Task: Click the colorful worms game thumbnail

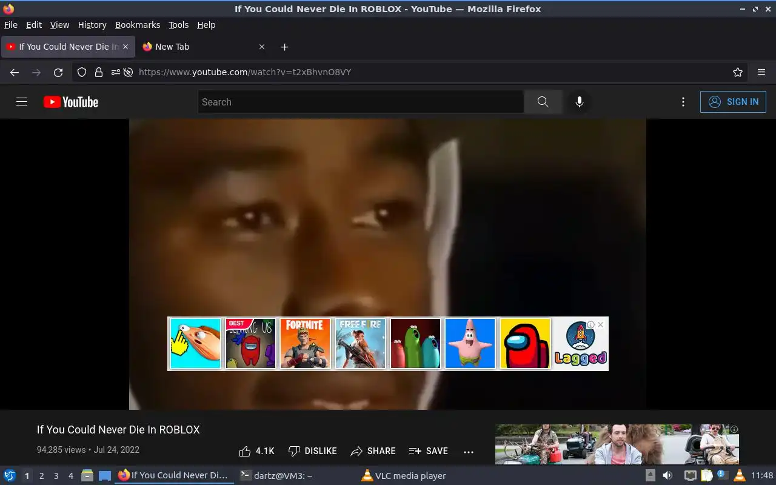Action: click(415, 343)
